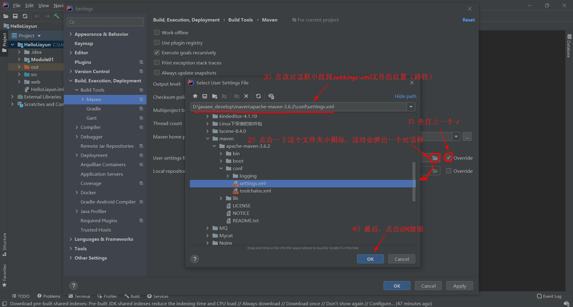The image size is (573, 307).
Task: Click the Home directory icon in file dialog
Action: [195, 96]
